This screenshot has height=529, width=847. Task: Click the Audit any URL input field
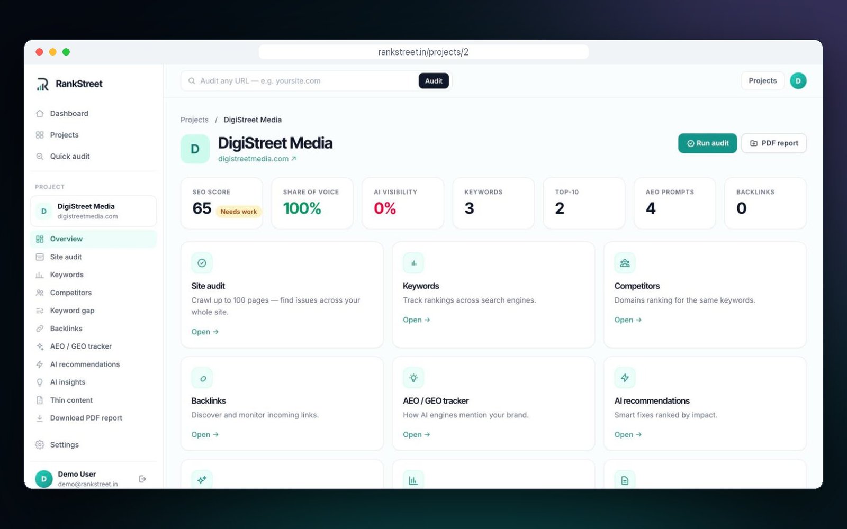(308, 81)
